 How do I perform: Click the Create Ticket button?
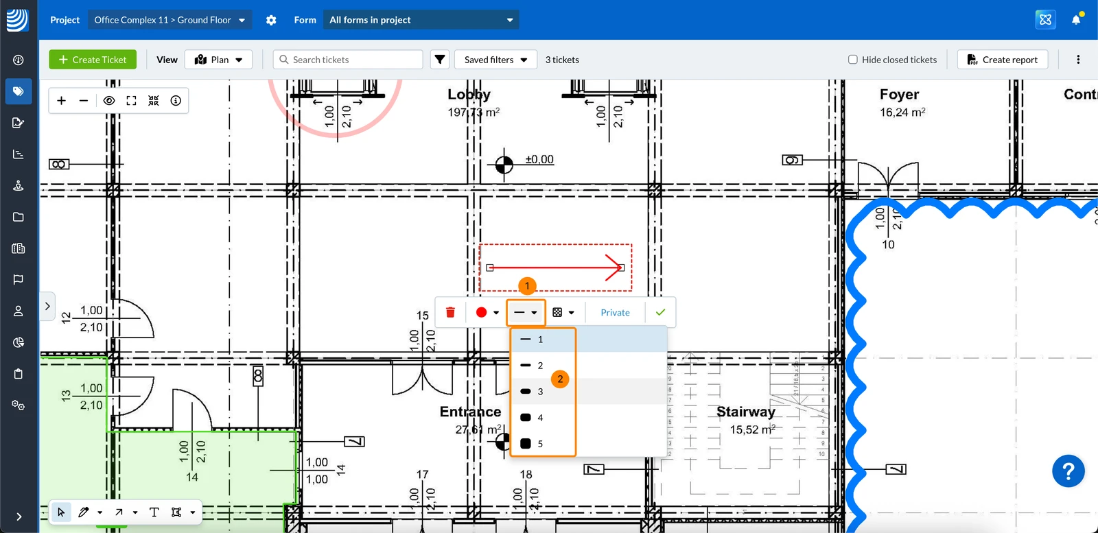pos(93,60)
